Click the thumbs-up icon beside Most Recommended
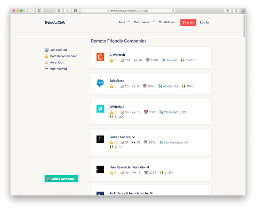 tap(47, 56)
